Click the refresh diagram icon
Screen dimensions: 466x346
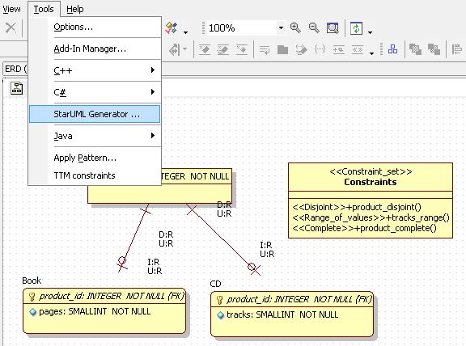coord(356,28)
